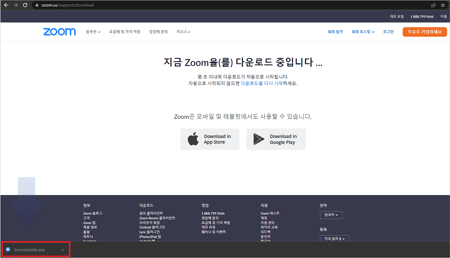The width and height of the screenshot is (450, 258).
Task: Open 웨비나 및 이벤트 footer link
Action: 214,232
